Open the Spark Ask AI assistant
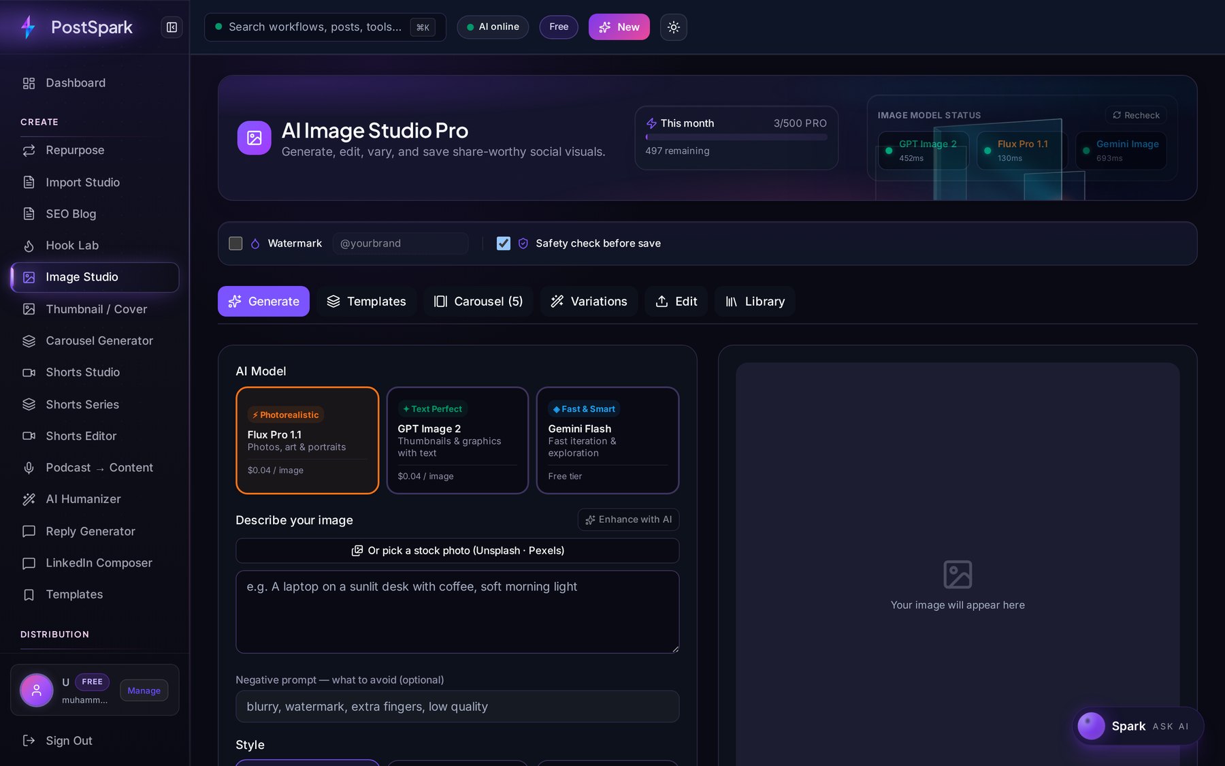Screen dimensions: 1225x766 1138,727
